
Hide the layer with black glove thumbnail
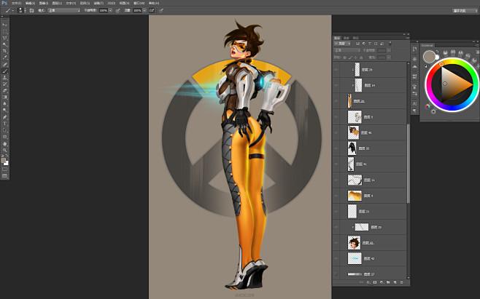coord(336,148)
